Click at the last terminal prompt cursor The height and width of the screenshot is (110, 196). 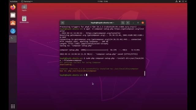click(x=87, y=75)
